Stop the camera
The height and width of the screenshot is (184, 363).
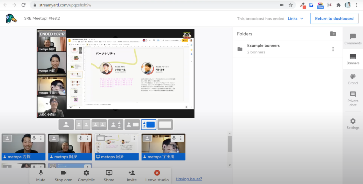(x=64, y=176)
